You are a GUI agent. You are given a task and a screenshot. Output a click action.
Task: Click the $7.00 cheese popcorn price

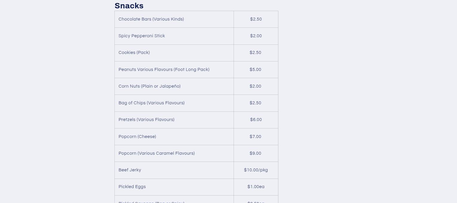coord(255,137)
